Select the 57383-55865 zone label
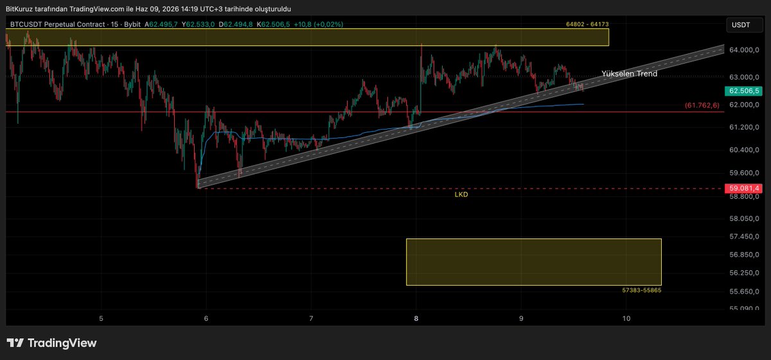This screenshot has width=771, height=360. click(x=641, y=290)
